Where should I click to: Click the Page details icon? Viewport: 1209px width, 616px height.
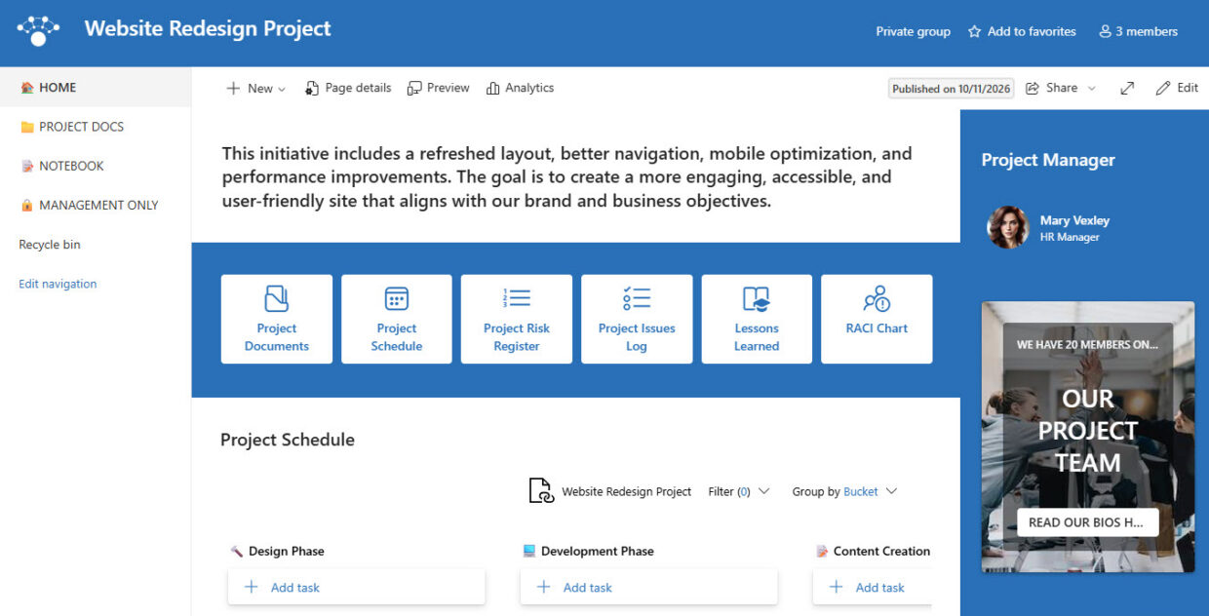coord(312,88)
